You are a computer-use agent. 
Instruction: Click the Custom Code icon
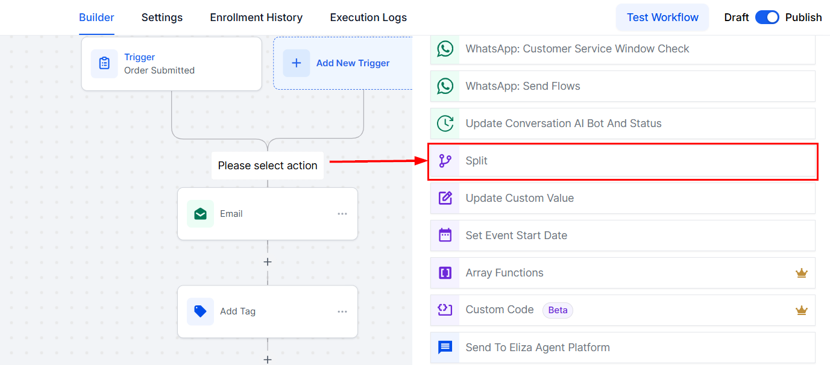click(x=445, y=310)
